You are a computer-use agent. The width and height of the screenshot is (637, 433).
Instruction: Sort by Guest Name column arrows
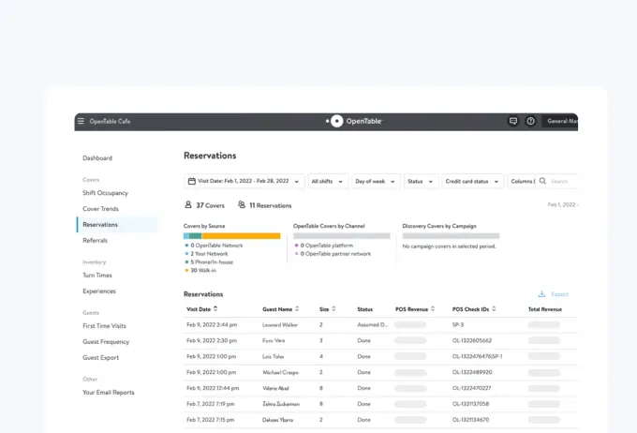pos(297,309)
